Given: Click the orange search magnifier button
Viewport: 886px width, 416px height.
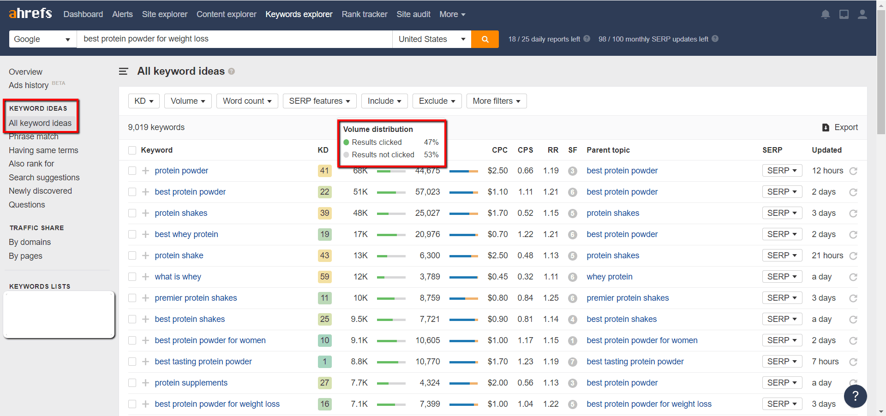Looking at the screenshot, I should (485, 39).
